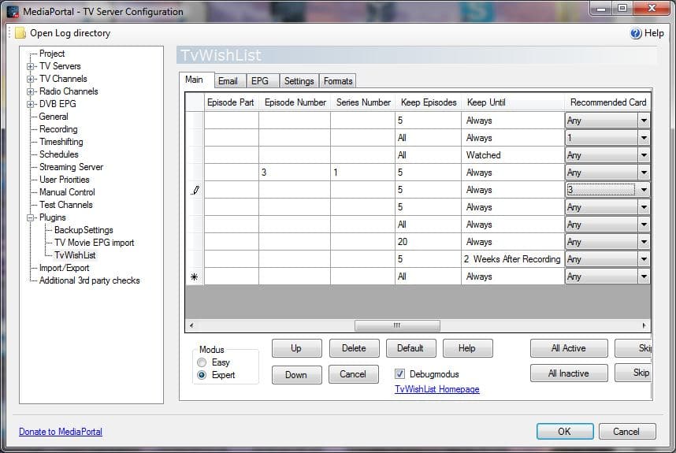Switch to the Settings tab
Image resolution: width=676 pixels, height=453 pixels.
click(299, 81)
